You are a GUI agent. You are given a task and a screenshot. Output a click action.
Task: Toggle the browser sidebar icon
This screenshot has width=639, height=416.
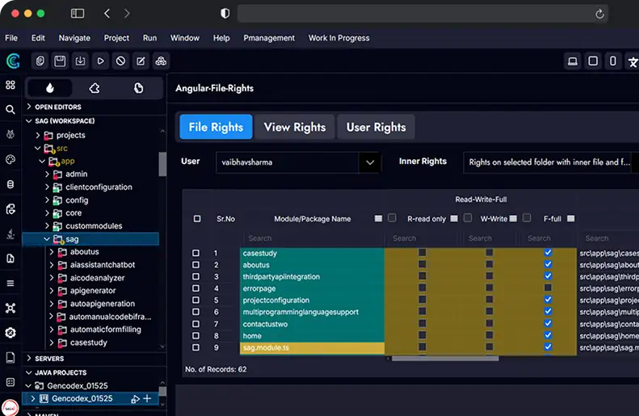point(78,14)
